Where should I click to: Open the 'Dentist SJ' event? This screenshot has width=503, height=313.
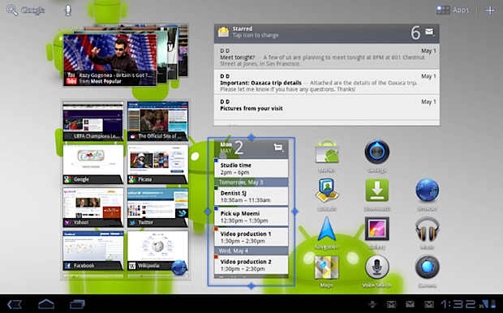click(x=251, y=196)
